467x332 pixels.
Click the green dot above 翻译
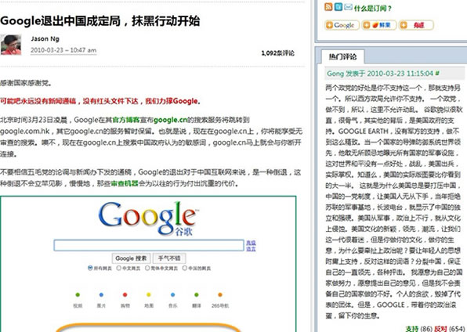click(x=196, y=294)
